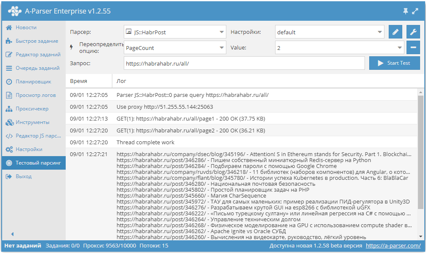This screenshot has height=253, width=426.
Task: Click the target icon for Тестовый парсинг
Action: (9, 163)
